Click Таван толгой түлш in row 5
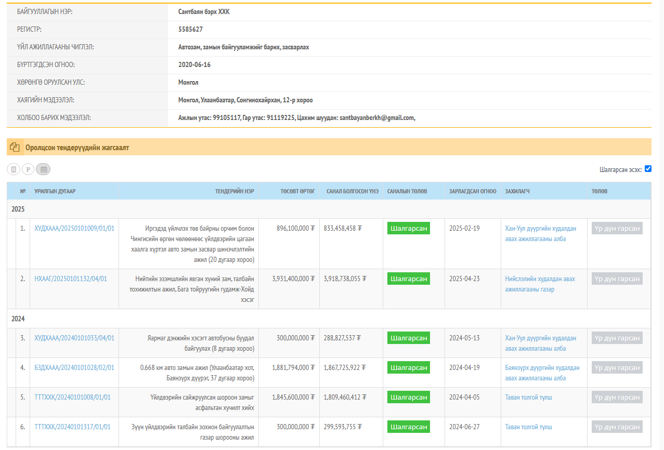Image resolution: width=664 pixels, height=450 pixels. [x=528, y=397]
